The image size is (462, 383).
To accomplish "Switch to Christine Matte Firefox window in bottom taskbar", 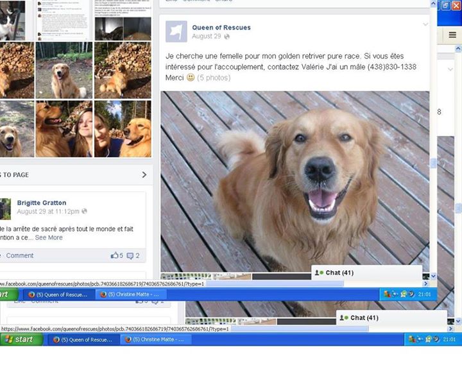I will [155, 339].
